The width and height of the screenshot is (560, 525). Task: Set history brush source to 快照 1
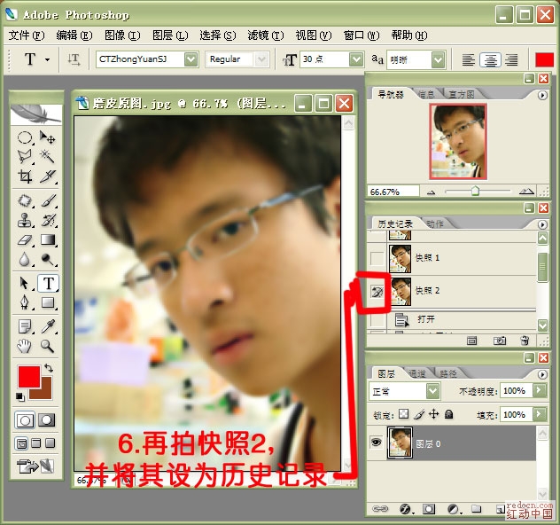point(377,258)
